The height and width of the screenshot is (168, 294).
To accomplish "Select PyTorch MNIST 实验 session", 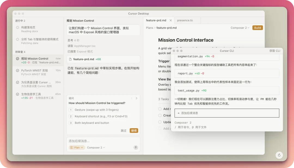I will [x=38, y=72].
